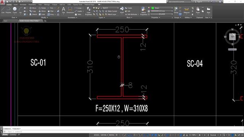Open the Decimal units dropdown in status bar
Viewport: 244px width, 137px height.
[x=214, y=135]
